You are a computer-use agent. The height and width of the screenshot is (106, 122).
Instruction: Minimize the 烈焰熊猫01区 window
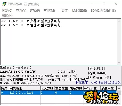92,4
